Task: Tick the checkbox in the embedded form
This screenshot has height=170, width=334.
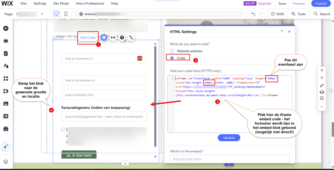Action: point(63,129)
